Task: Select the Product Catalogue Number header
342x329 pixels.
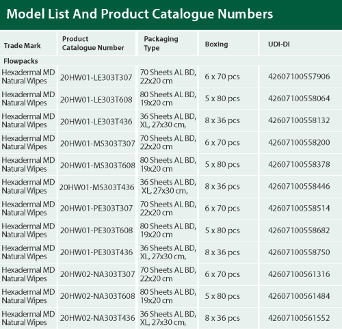Action: pos(93,43)
